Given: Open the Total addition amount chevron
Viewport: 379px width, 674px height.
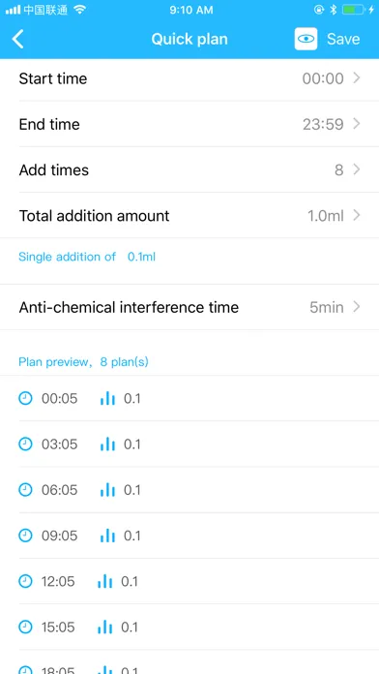Looking at the screenshot, I should tap(356, 215).
